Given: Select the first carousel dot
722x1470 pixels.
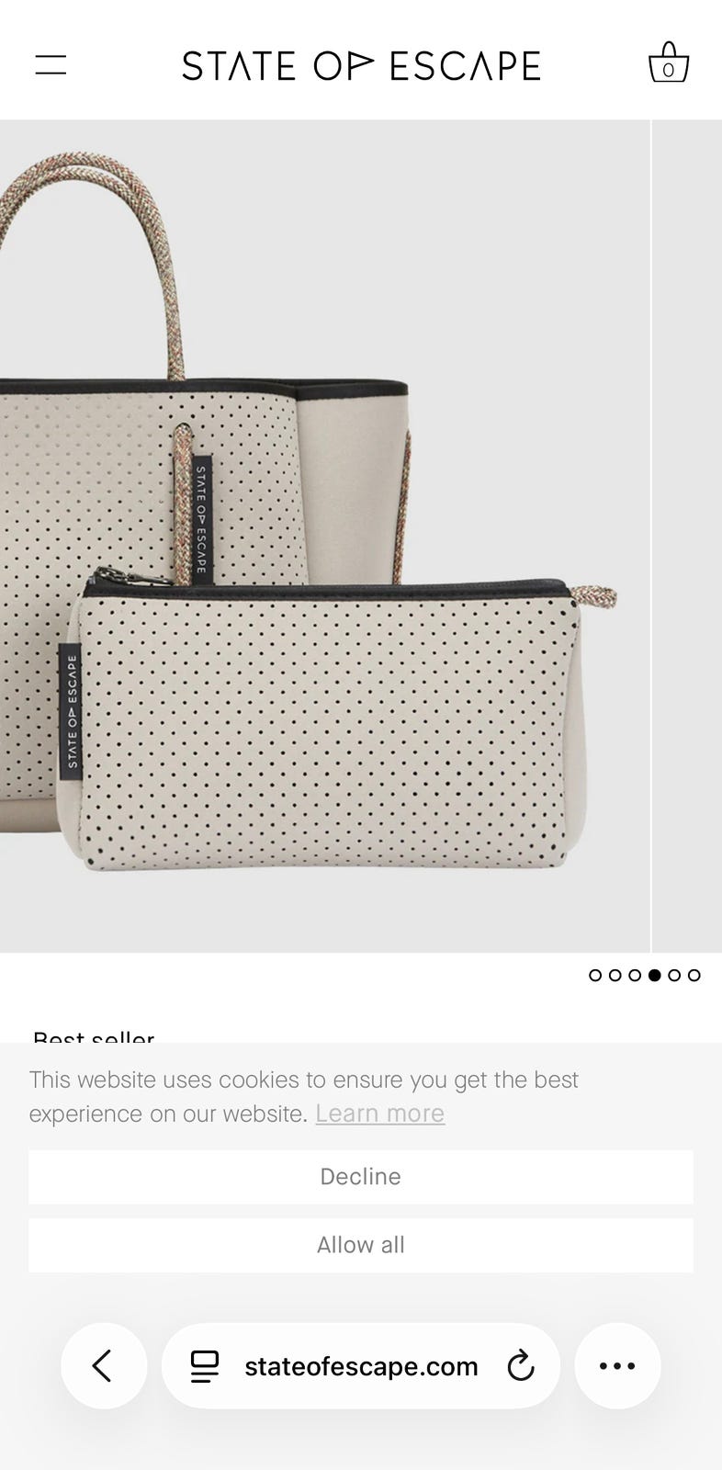Looking at the screenshot, I should (x=595, y=975).
